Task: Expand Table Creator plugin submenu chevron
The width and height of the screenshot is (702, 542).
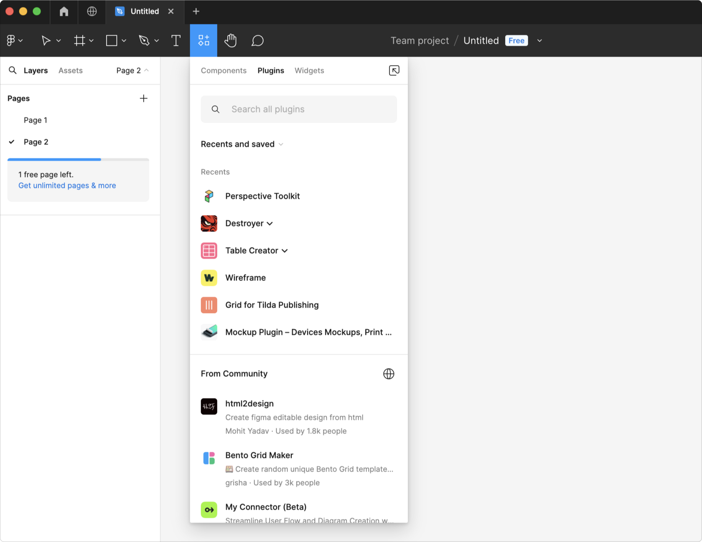Action: 285,251
